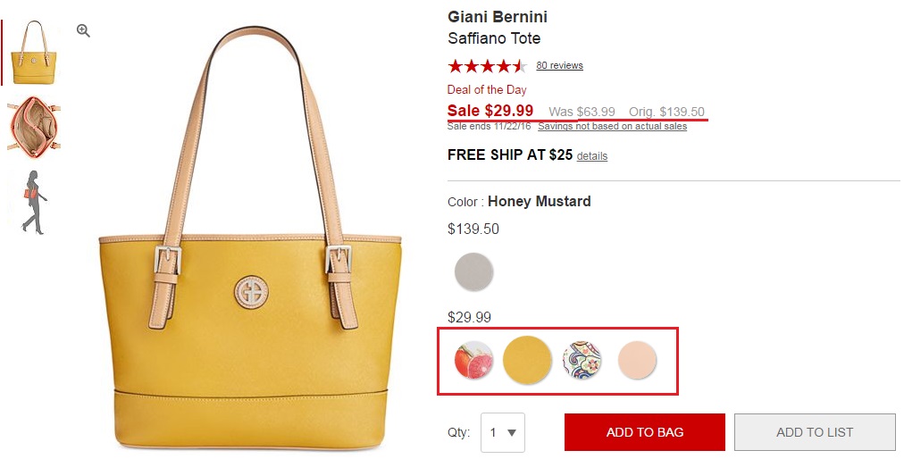Select the pale pink color swatch
This screenshot has width=904, height=459.
pos(637,361)
